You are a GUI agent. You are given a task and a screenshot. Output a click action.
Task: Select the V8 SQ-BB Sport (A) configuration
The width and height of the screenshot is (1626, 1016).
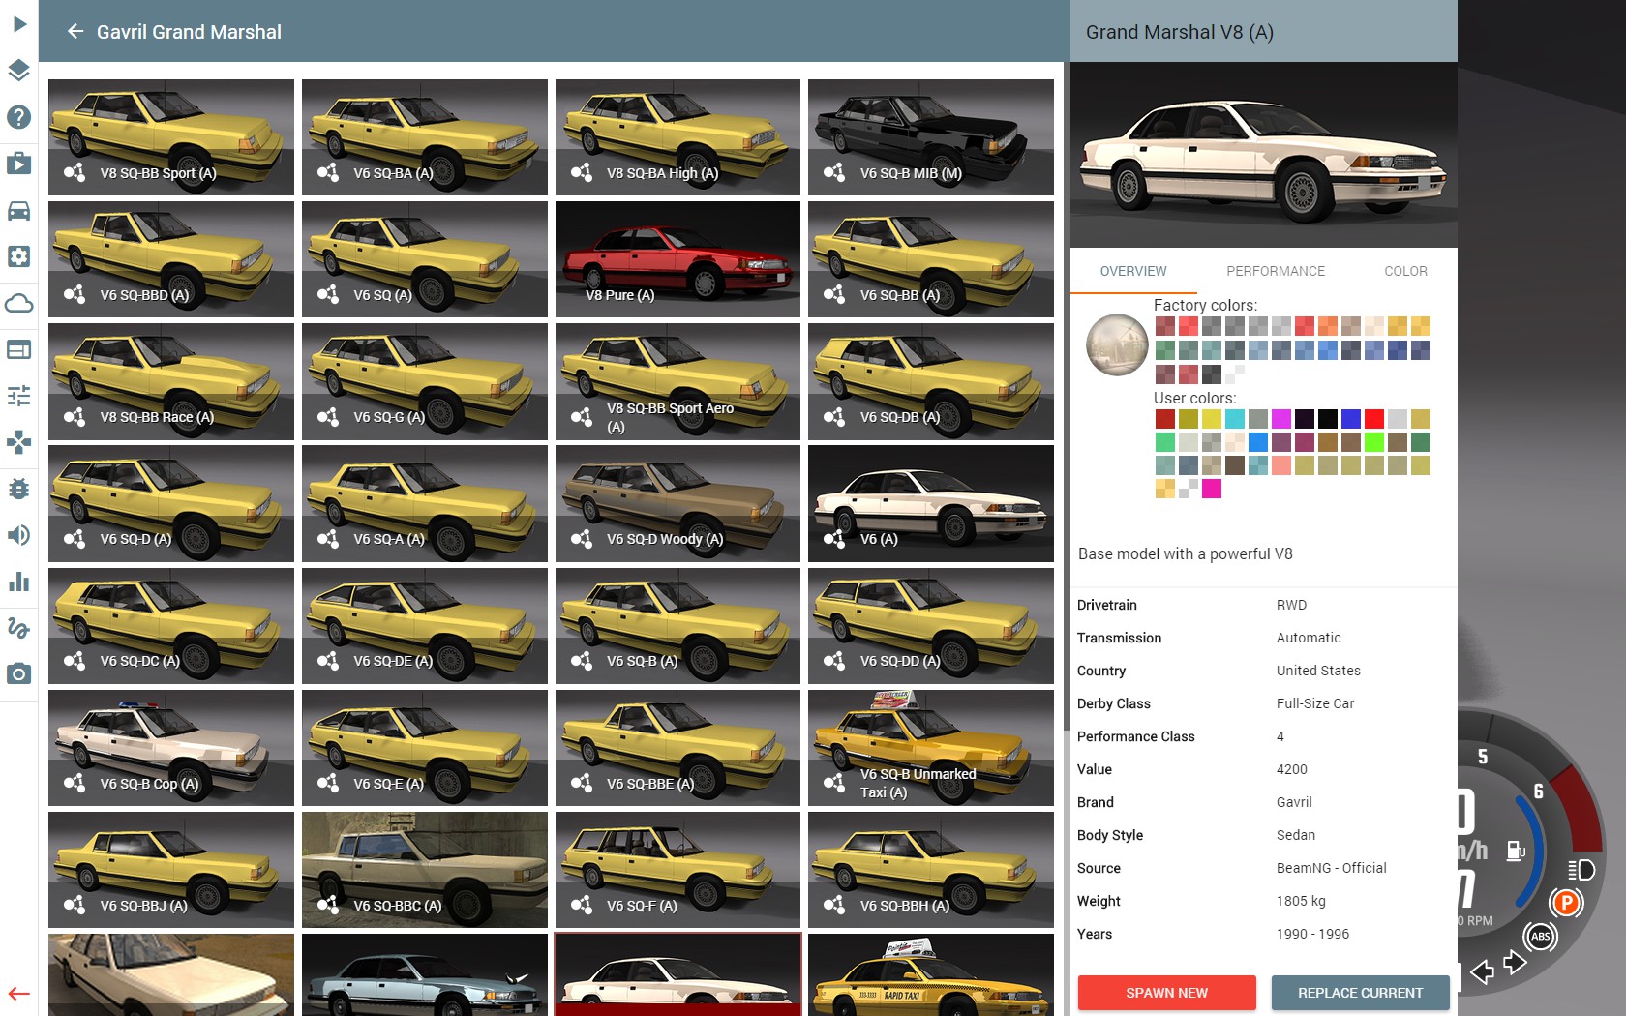pyautogui.click(x=171, y=137)
